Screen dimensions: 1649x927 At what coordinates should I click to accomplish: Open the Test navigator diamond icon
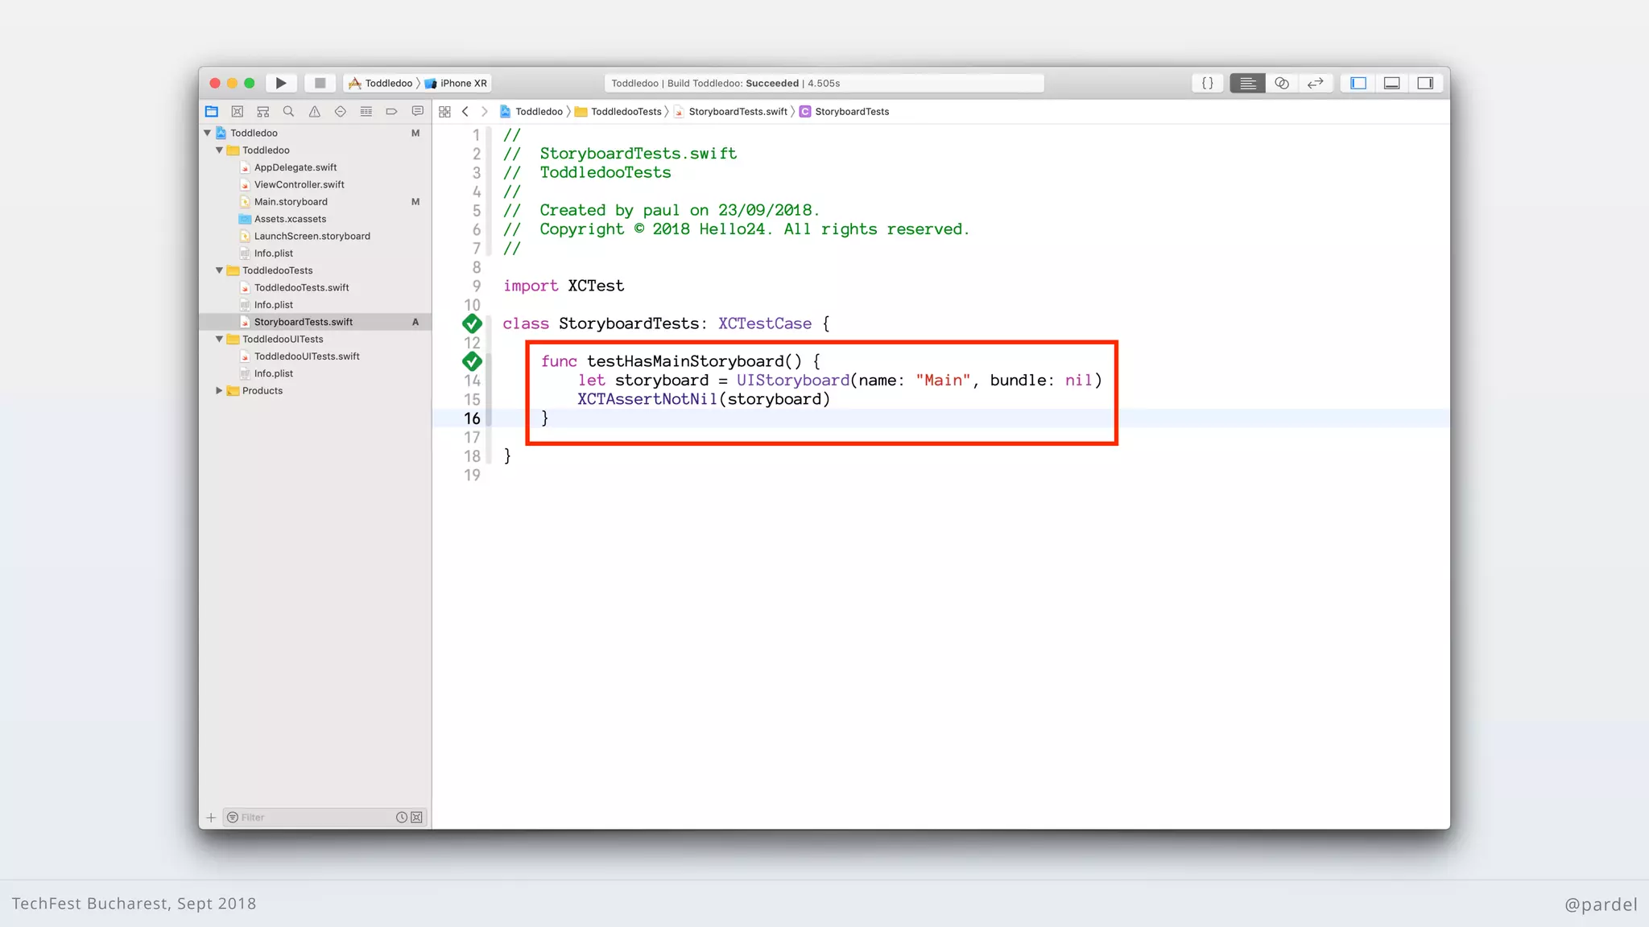click(341, 112)
